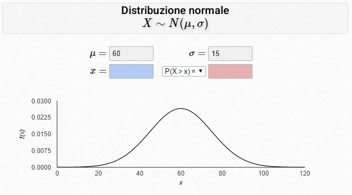Viewport: 352px width, 195px height.
Task: Click the x-axis tick labeled 80
Action: click(x=222, y=173)
